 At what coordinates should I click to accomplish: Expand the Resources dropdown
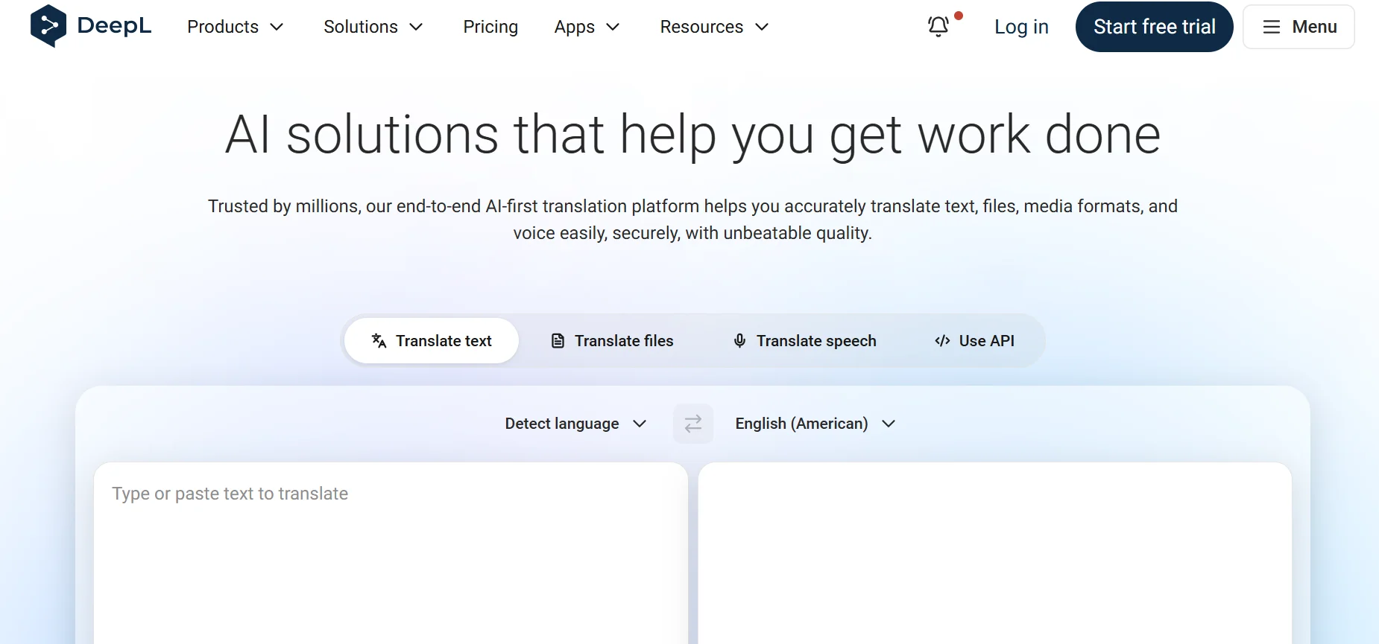pyautogui.click(x=714, y=27)
